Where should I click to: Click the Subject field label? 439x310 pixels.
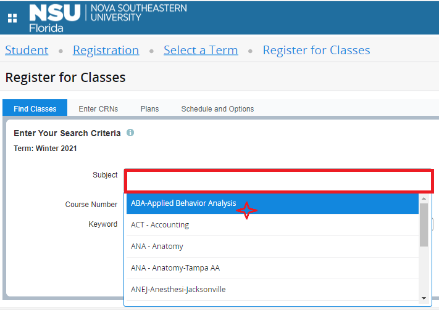[105, 174]
